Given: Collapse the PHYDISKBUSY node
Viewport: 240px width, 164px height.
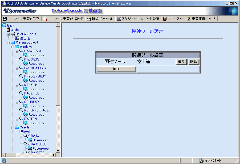Looking at the screenshot, I should [17, 77].
